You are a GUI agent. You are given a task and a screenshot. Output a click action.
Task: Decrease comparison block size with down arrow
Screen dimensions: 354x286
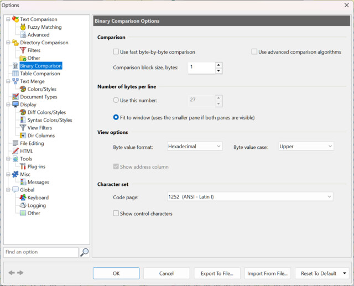pyautogui.click(x=218, y=71)
